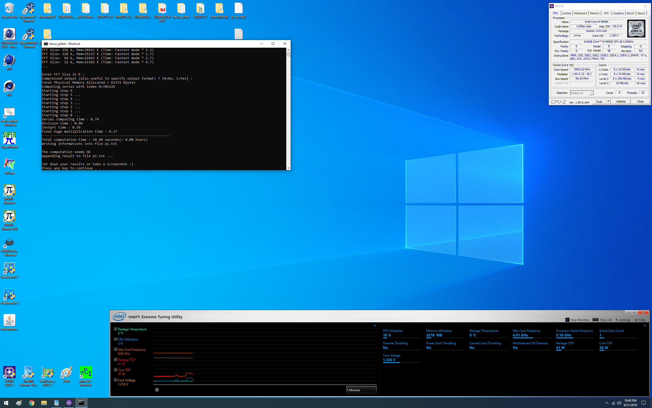Click the CPU-Z Validate button
Viewport: 652px width, 408px height.
pyautogui.click(x=620, y=101)
